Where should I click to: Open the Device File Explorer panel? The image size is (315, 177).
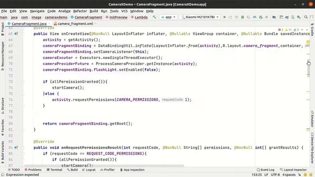tap(312, 148)
